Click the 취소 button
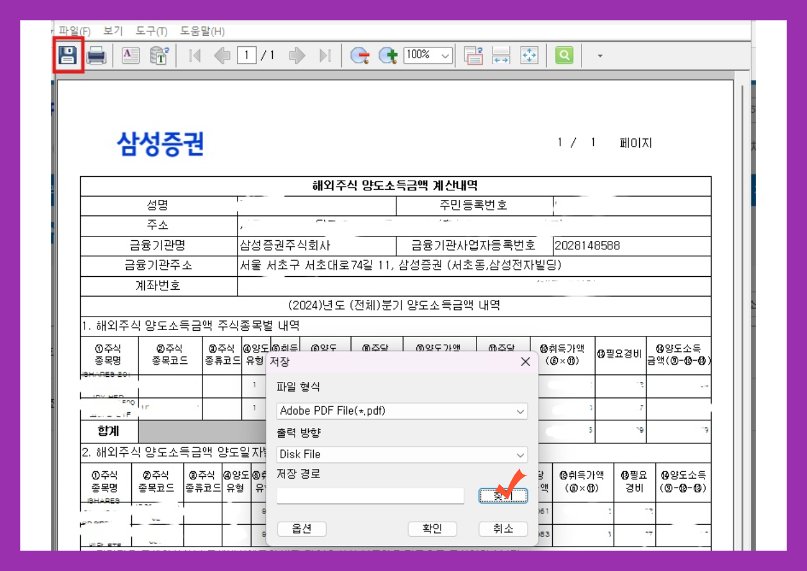Screen dimensions: 807x571 click(503, 529)
